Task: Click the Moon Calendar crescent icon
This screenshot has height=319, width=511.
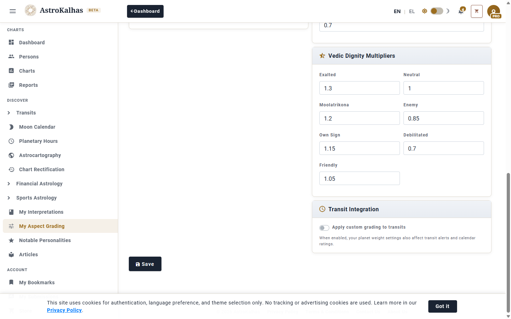Action: click(11, 127)
